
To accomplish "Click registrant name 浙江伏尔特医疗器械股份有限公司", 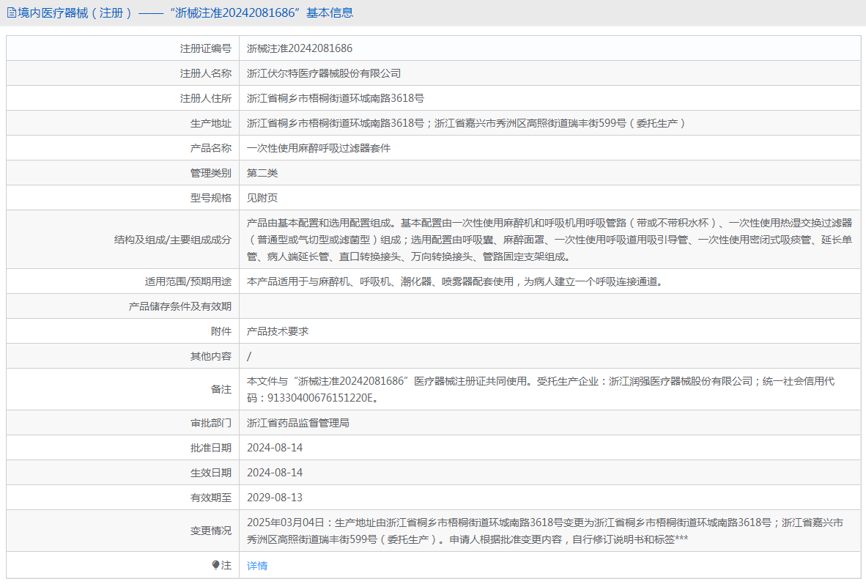I will pyautogui.click(x=324, y=73).
